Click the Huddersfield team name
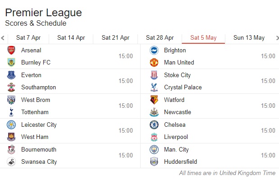279x180 pixels. pyautogui.click(x=180, y=162)
